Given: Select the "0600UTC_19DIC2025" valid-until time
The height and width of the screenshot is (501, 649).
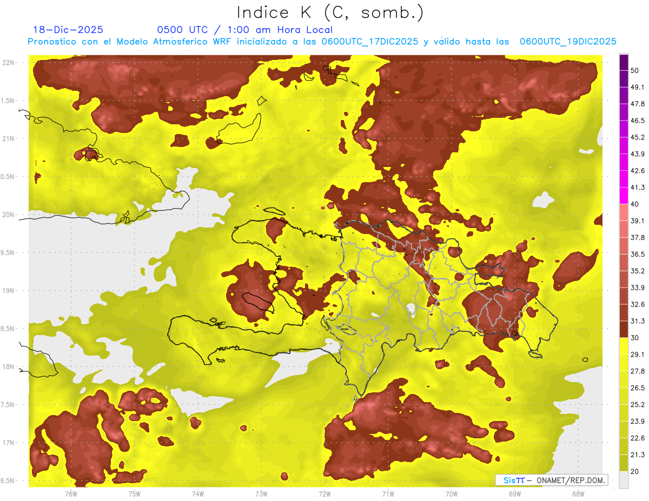Looking at the screenshot, I should point(568,42).
